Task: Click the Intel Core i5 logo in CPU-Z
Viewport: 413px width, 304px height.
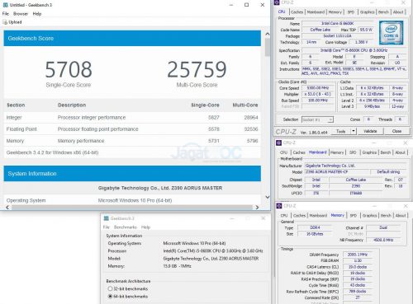Action: pos(391,32)
